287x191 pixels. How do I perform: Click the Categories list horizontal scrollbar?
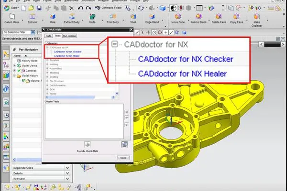click(80, 97)
